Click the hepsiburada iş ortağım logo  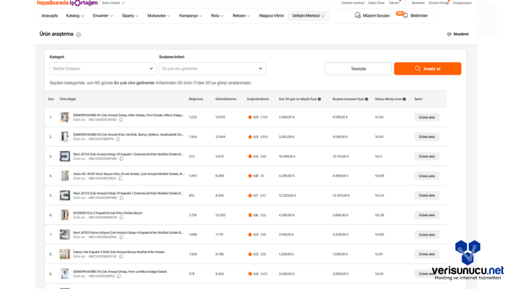point(67,3)
